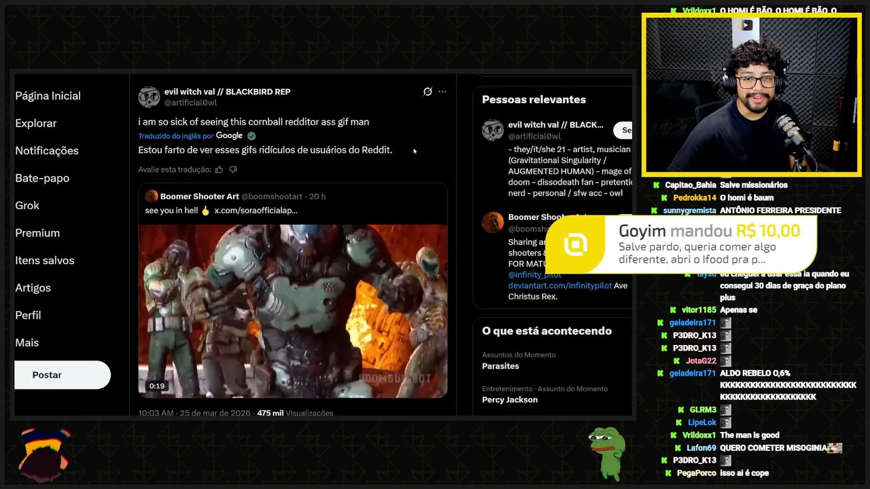
Task: Click colorful mascot sticker bottom-left
Action: [x=44, y=454]
